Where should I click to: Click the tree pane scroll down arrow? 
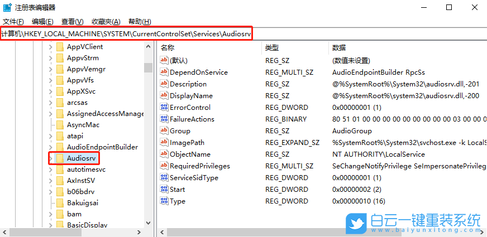click(x=148, y=223)
